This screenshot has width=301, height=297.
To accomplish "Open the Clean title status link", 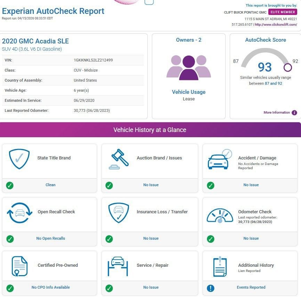I will pyautogui.click(x=50, y=185).
